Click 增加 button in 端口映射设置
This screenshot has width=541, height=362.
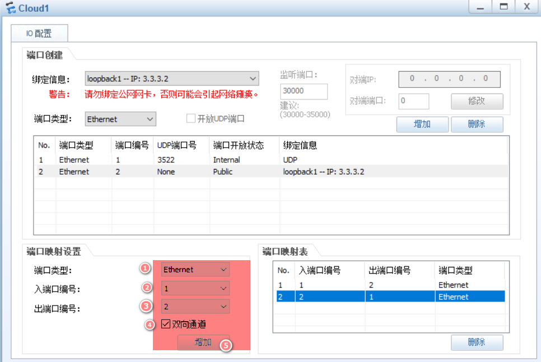click(x=203, y=342)
